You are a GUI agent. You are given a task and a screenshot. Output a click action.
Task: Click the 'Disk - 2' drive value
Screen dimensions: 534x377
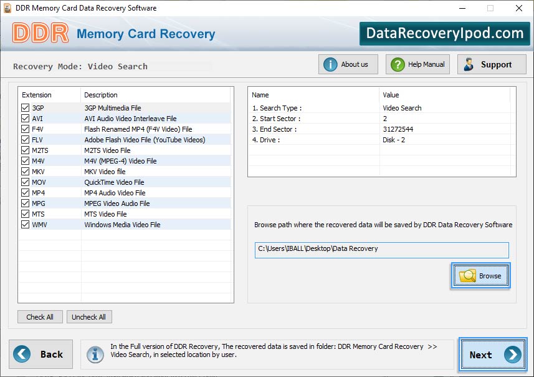394,140
